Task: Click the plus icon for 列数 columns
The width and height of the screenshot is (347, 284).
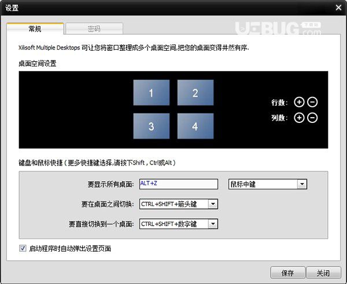Action: pyautogui.click(x=299, y=118)
